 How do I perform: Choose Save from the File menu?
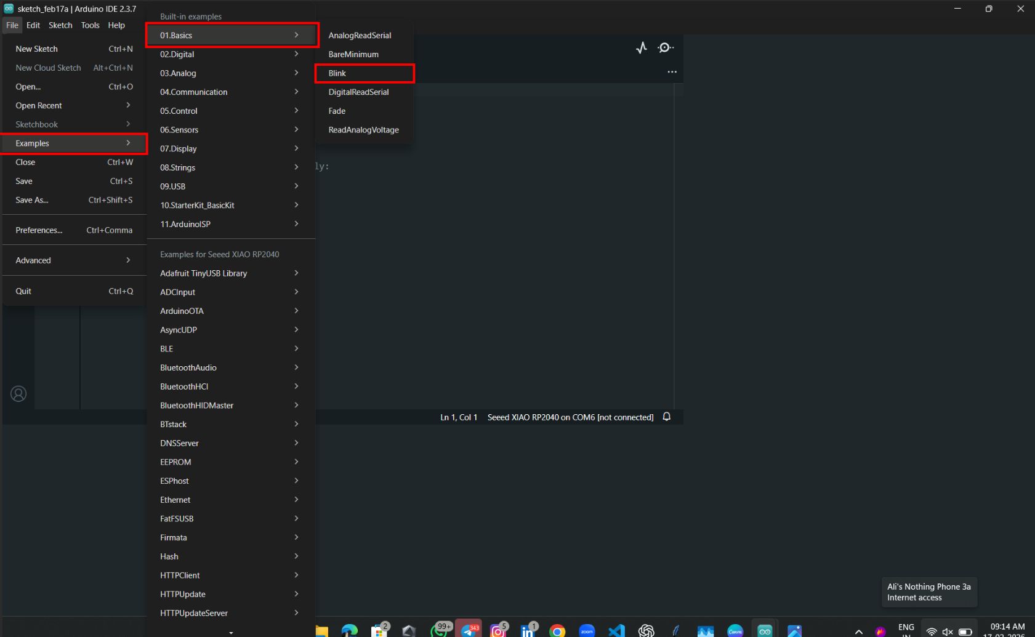(x=74, y=181)
